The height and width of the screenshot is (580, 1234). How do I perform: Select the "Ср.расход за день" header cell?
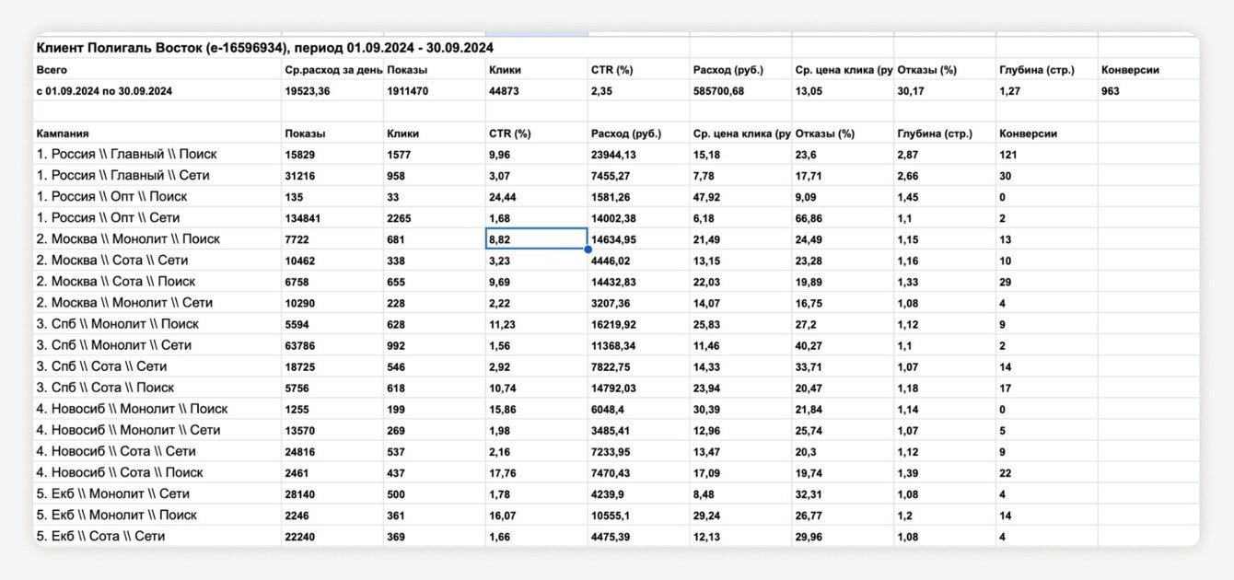point(333,70)
